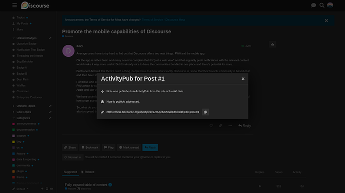
Task: Dismiss the Terms of Service announcement banner
Action: 326,20
